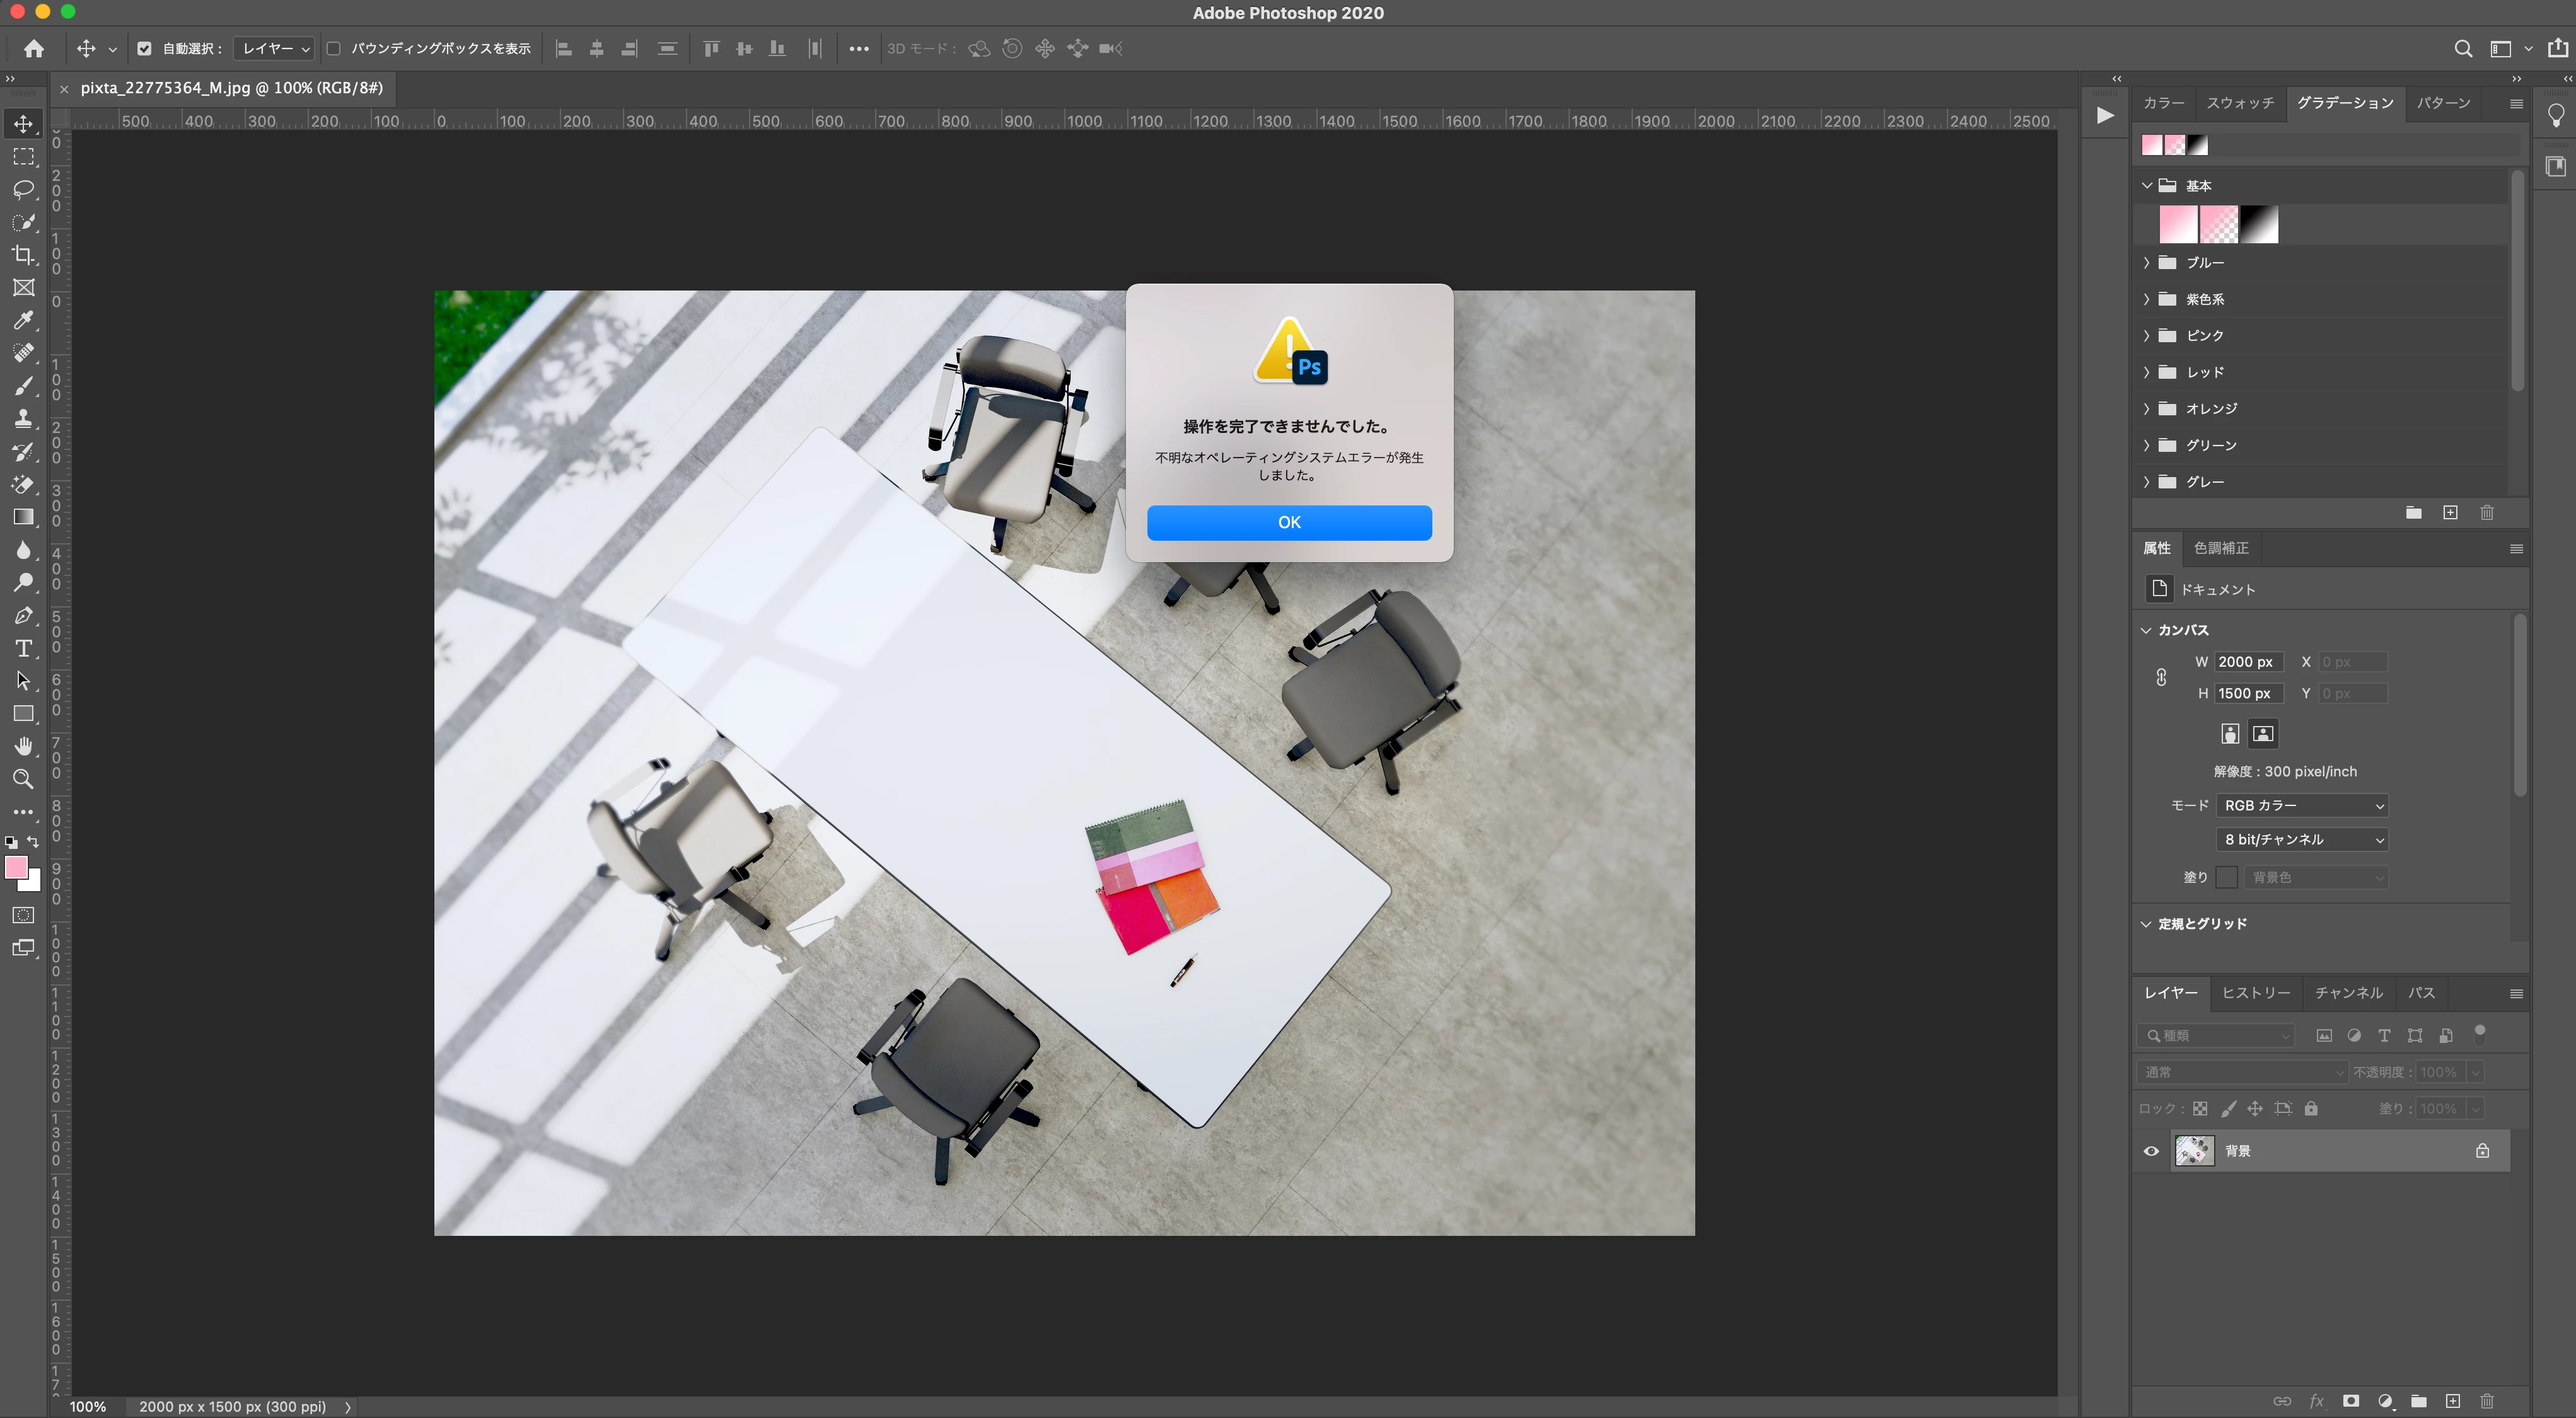The height and width of the screenshot is (1418, 2576).
Task: Hide the 背景 layer with eye icon
Action: [2151, 1151]
